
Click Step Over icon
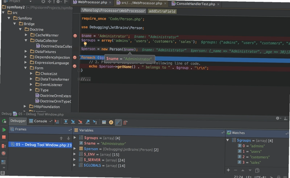tap(66, 122)
